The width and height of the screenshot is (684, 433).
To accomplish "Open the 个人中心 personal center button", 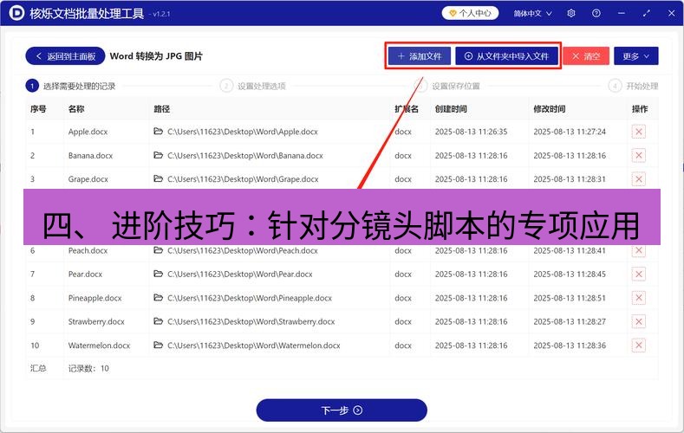I will pos(470,13).
